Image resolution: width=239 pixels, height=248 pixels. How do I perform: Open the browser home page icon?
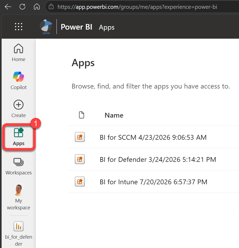37,7
